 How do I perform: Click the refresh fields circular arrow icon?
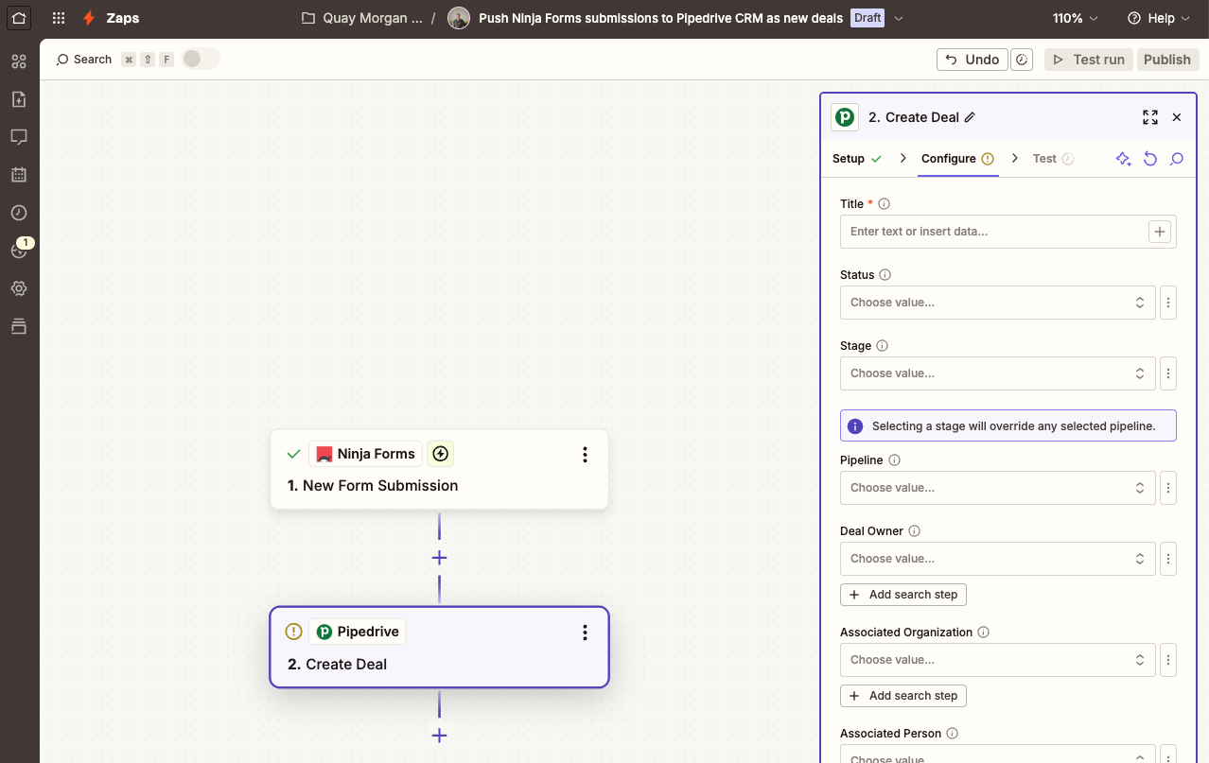[x=1150, y=159]
